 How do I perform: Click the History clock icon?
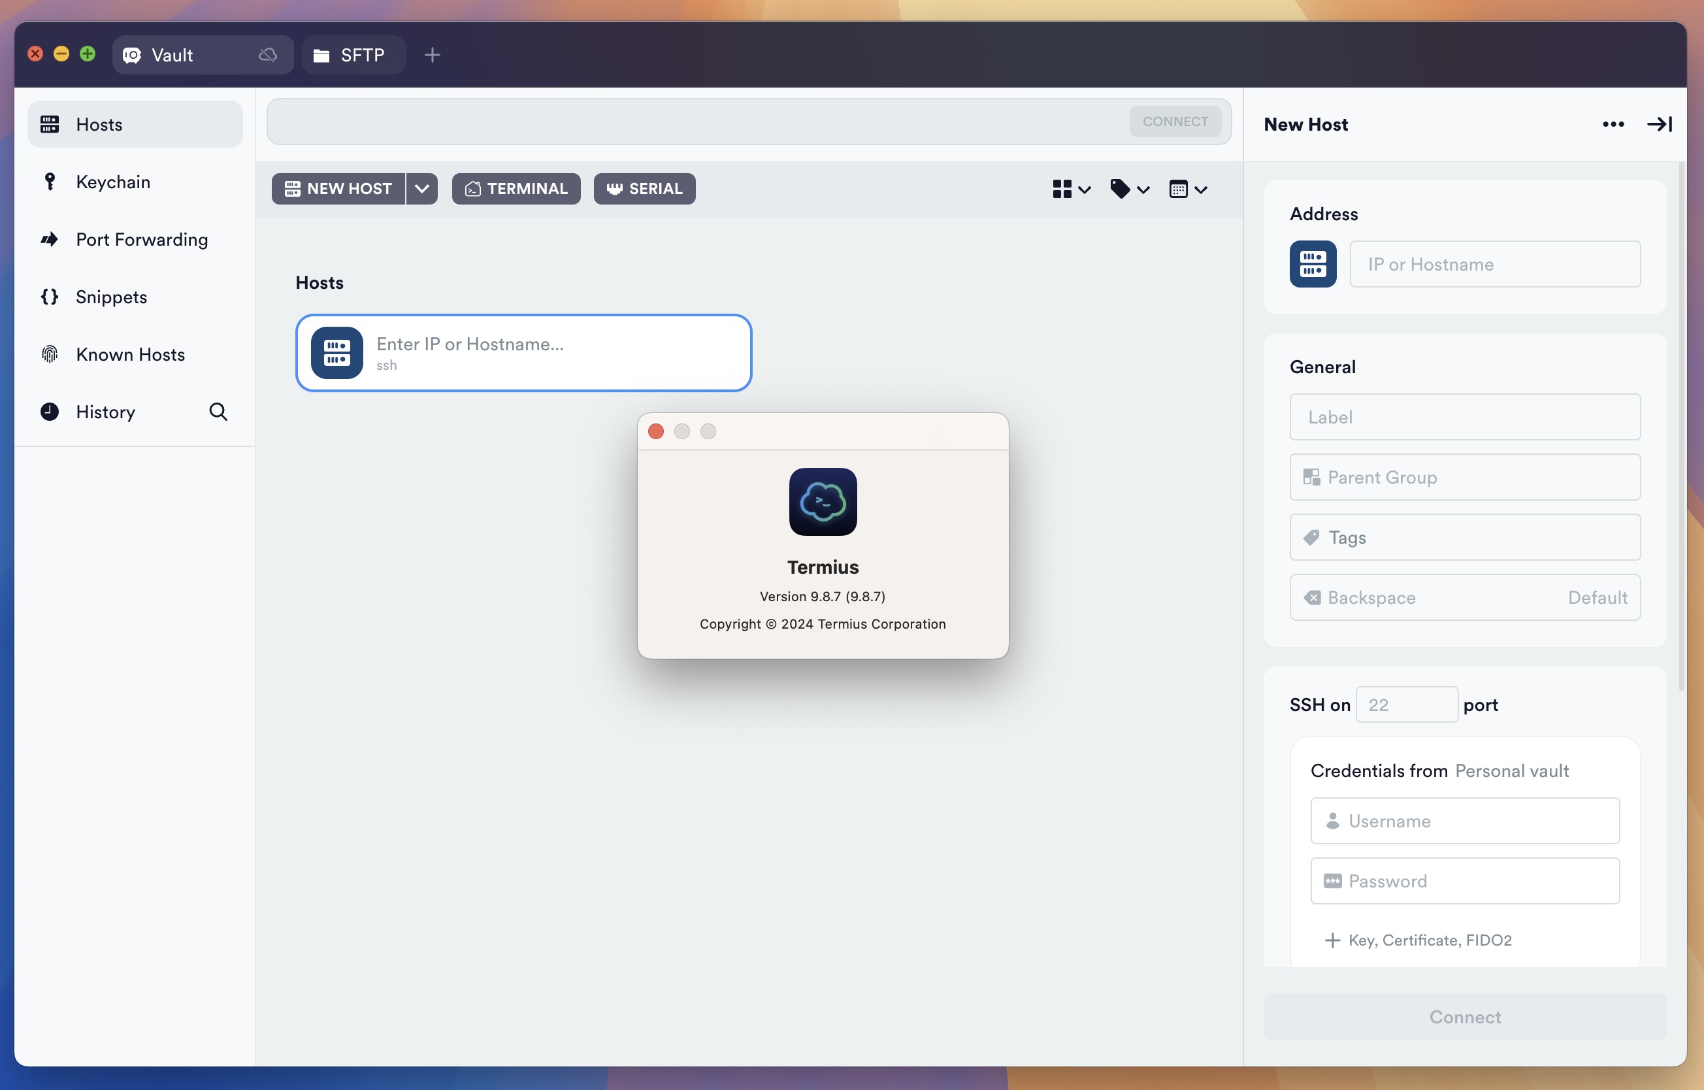pos(50,412)
